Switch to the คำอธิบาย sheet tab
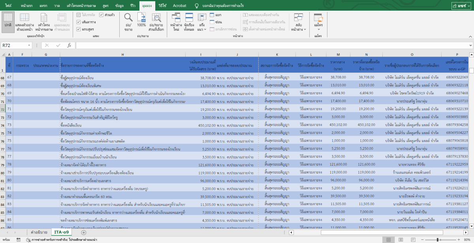Image resolution: width=474 pixels, height=243 pixels. tap(39, 232)
